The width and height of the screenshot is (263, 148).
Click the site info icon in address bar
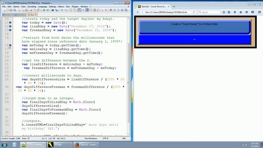pyautogui.click(x=143, y=12)
